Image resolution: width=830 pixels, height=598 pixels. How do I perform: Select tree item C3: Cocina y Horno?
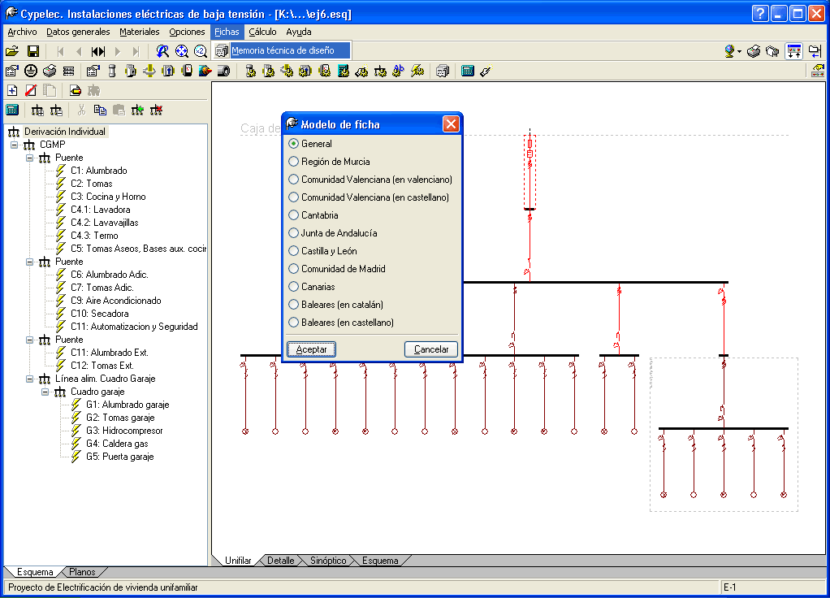tap(108, 197)
